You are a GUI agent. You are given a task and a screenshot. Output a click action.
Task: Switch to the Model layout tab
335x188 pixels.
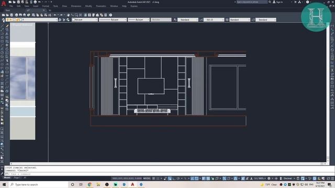point(7,178)
